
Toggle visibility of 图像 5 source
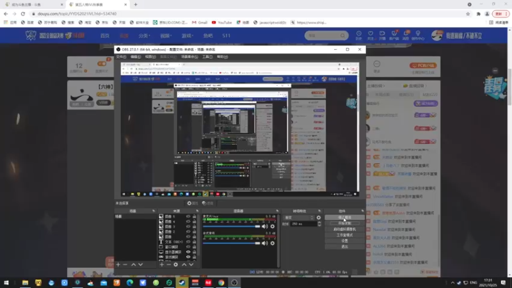click(188, 216)
